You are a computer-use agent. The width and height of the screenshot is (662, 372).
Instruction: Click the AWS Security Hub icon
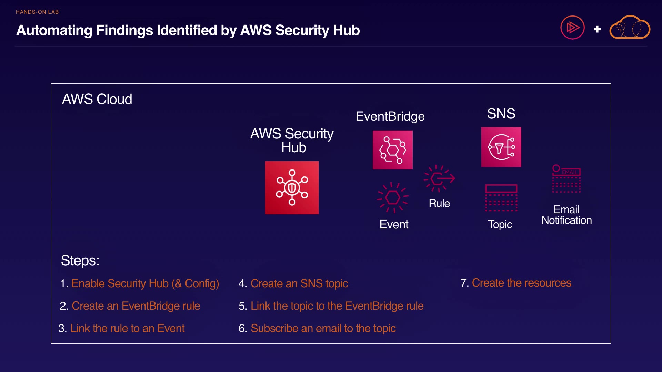(x=292, y=188)
